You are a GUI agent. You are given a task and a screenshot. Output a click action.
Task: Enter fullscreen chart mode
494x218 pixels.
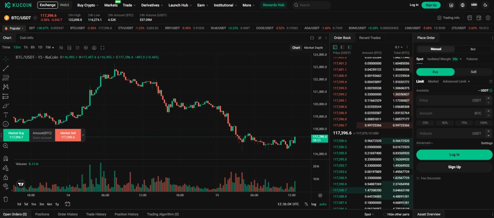click(x=103, y=48)
